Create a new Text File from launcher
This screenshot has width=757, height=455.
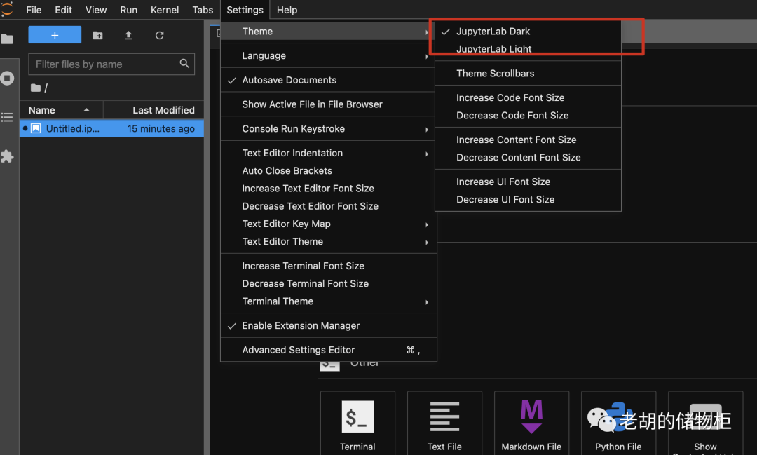click(x=444, y=423)
